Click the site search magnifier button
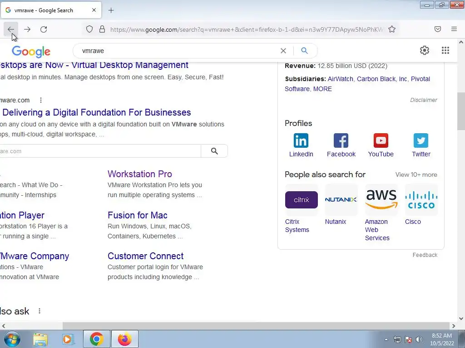This screenshot has width=465, height=348. pyautogui.click(x=214, y=151)
